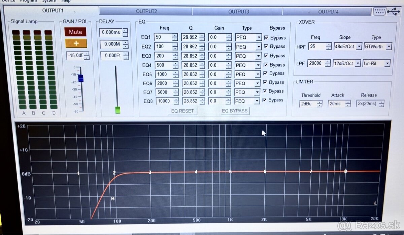Viewport: 404px width, 235px height.
Task: Click the RS-232 serial port icon
Action: [x=380, y=11]
